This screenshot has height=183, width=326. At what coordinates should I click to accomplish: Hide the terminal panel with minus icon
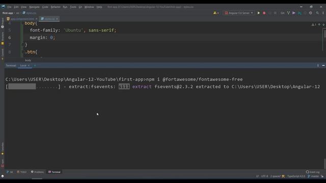click(323, 66)
